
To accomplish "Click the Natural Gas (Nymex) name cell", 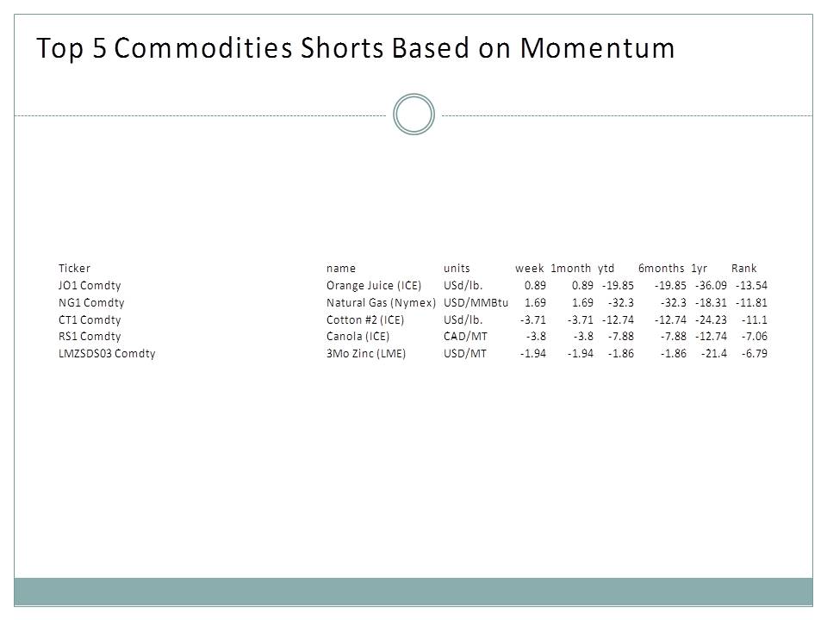I will click(x=382, y=303).
